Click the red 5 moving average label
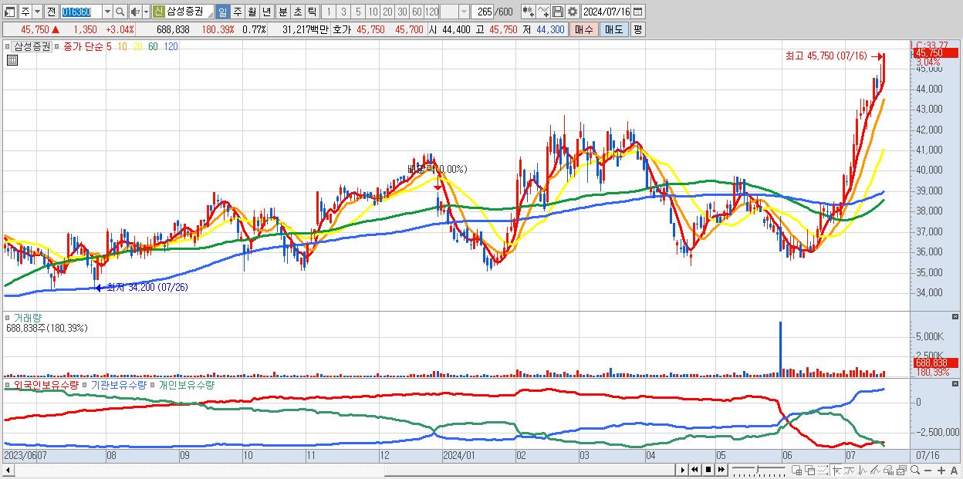 pyautogui.click(x=109, y=46)
